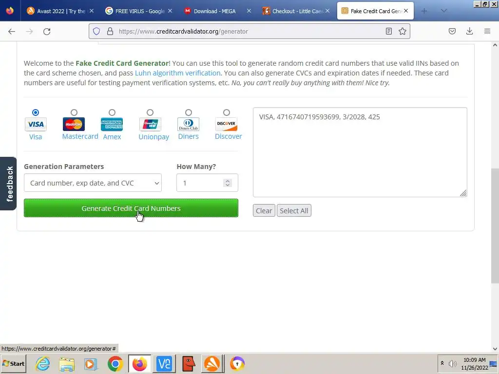Click Generate Credit Card Numbers button
The image size is (499, 374).
131,208
